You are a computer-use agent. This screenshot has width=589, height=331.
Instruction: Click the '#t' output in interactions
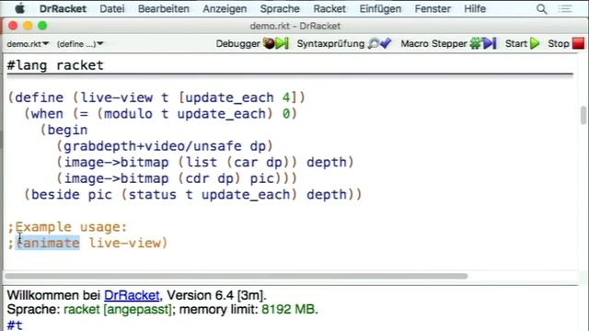tap(15, 325)
